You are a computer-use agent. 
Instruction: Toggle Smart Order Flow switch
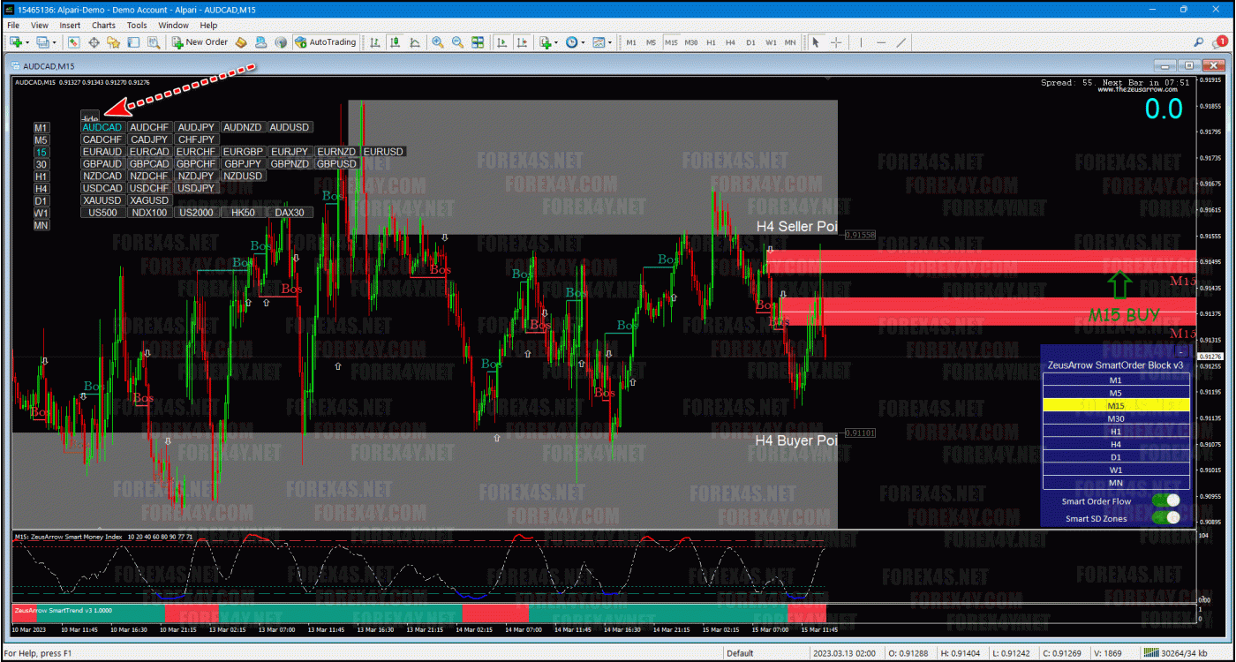(x=1165, y=501)
